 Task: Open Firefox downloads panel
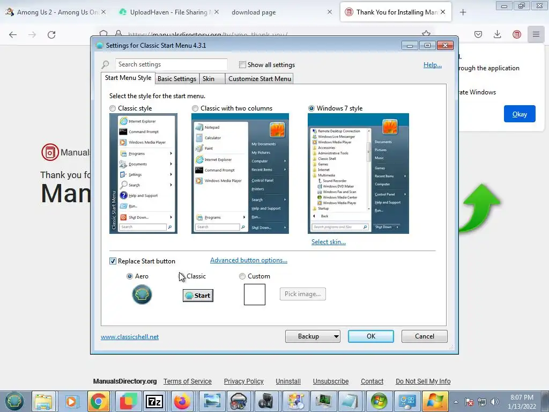(x=497, y=34)
